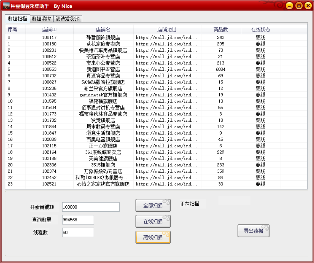The image size is (314, 263).
Task: Click the 全部扫描 button
Action: [153, 205]
